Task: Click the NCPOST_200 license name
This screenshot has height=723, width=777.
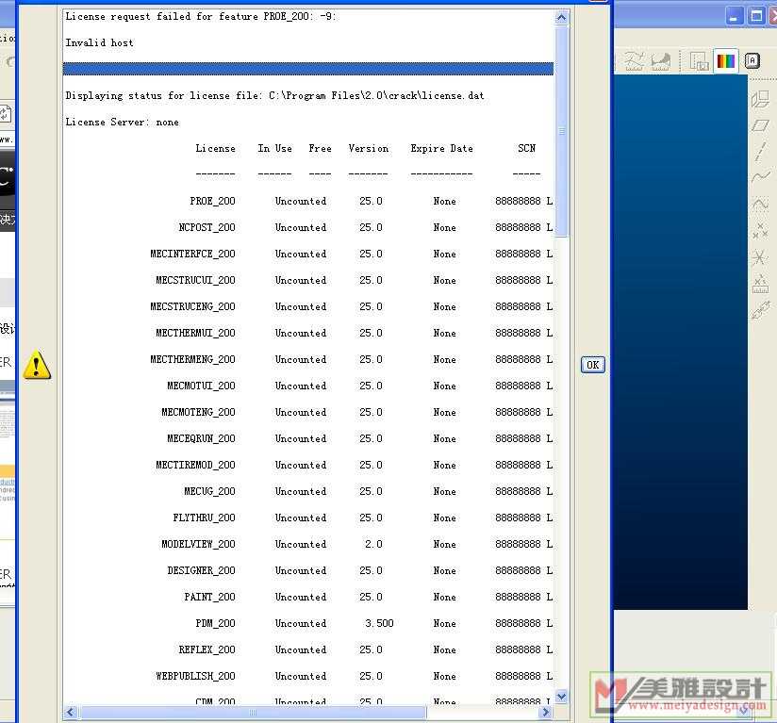Action: 207,227
